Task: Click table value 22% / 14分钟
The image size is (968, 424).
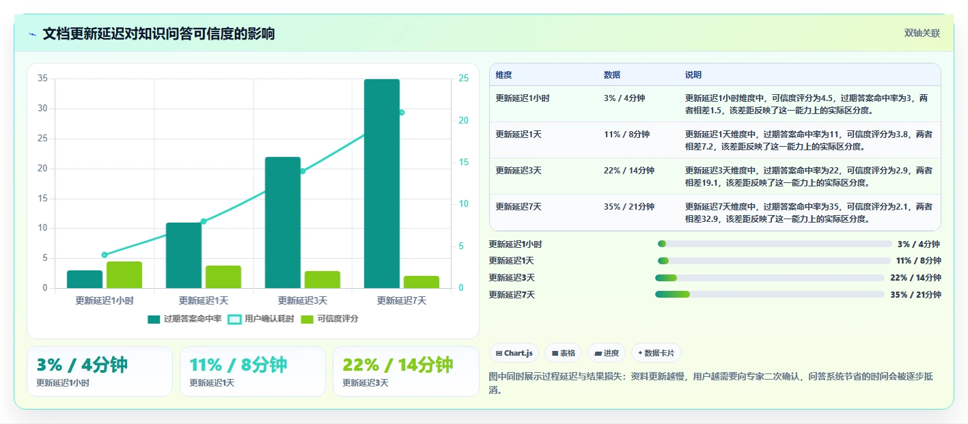Action: 629,171
